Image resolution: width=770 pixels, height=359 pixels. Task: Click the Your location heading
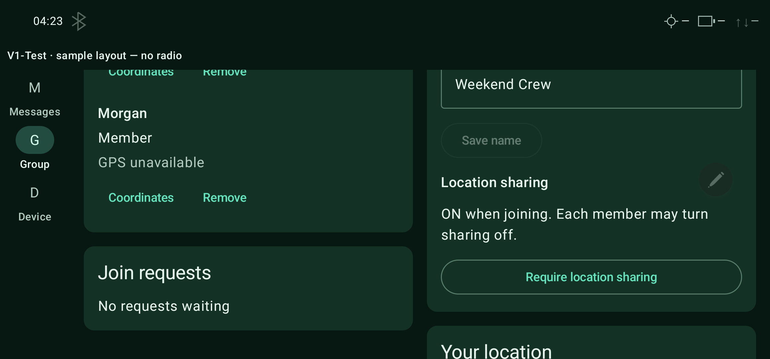(x=496, y=352)
